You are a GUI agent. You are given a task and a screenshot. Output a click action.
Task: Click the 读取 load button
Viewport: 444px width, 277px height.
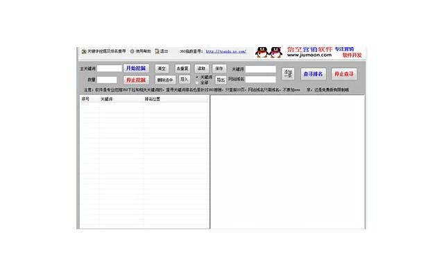(202, 69)
